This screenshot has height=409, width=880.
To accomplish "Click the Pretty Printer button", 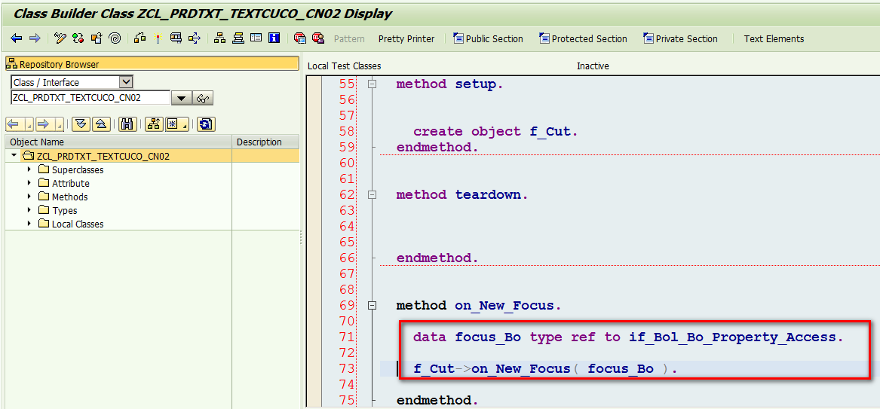I will tap(406, 38).
